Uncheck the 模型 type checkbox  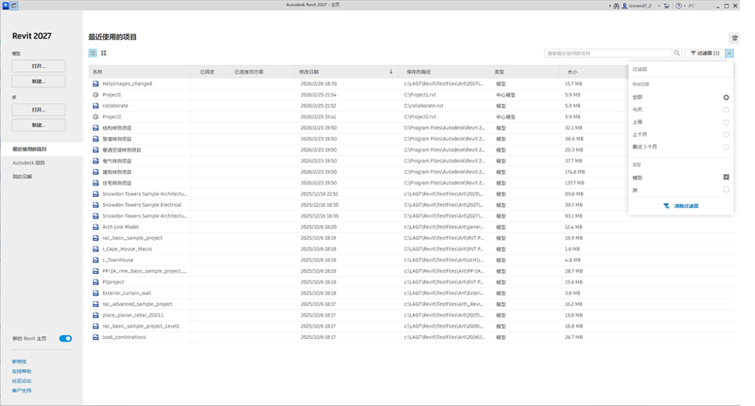[726, 177]
